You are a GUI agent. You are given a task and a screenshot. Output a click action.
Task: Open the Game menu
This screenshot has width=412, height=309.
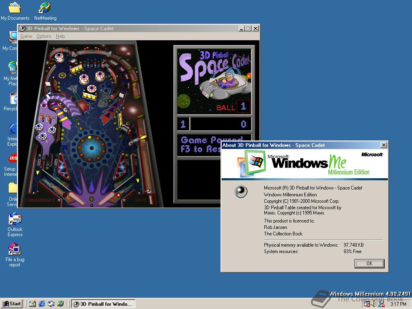(x=26, y=36)
